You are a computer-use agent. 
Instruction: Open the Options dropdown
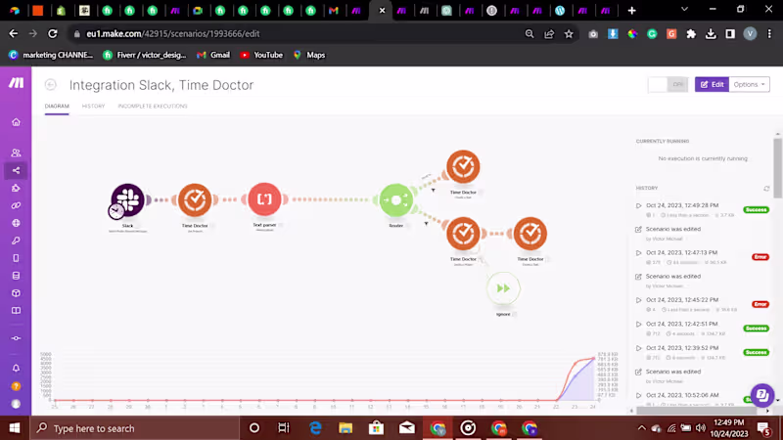point(750,84)
